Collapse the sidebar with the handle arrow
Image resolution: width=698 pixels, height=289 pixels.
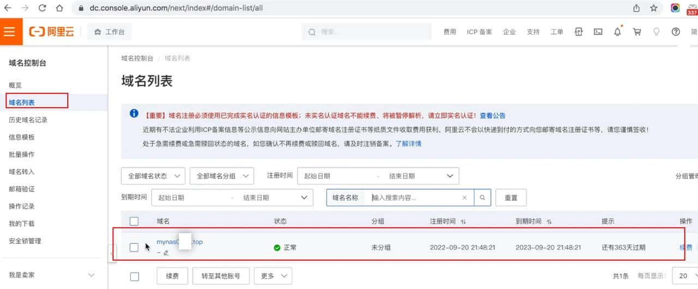point(112,254)
